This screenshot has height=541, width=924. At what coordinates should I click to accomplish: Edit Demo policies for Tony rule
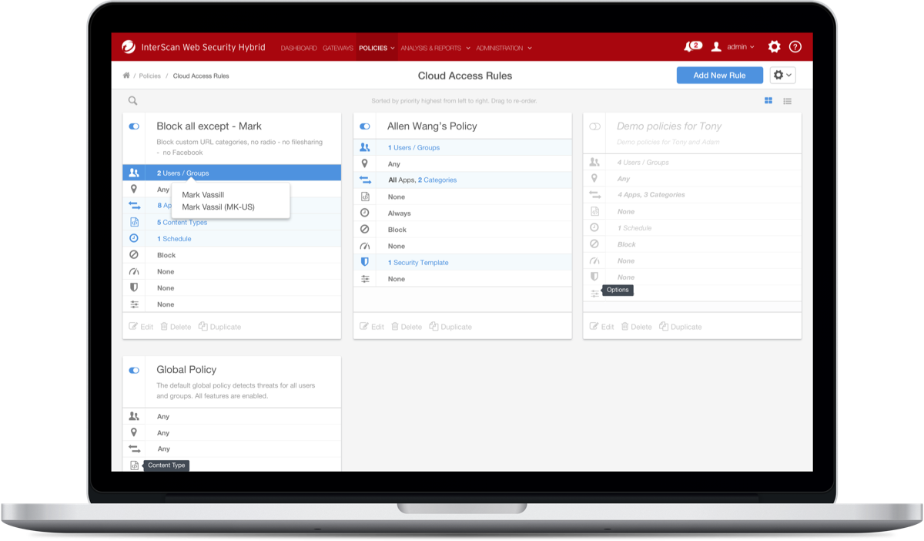602,327
